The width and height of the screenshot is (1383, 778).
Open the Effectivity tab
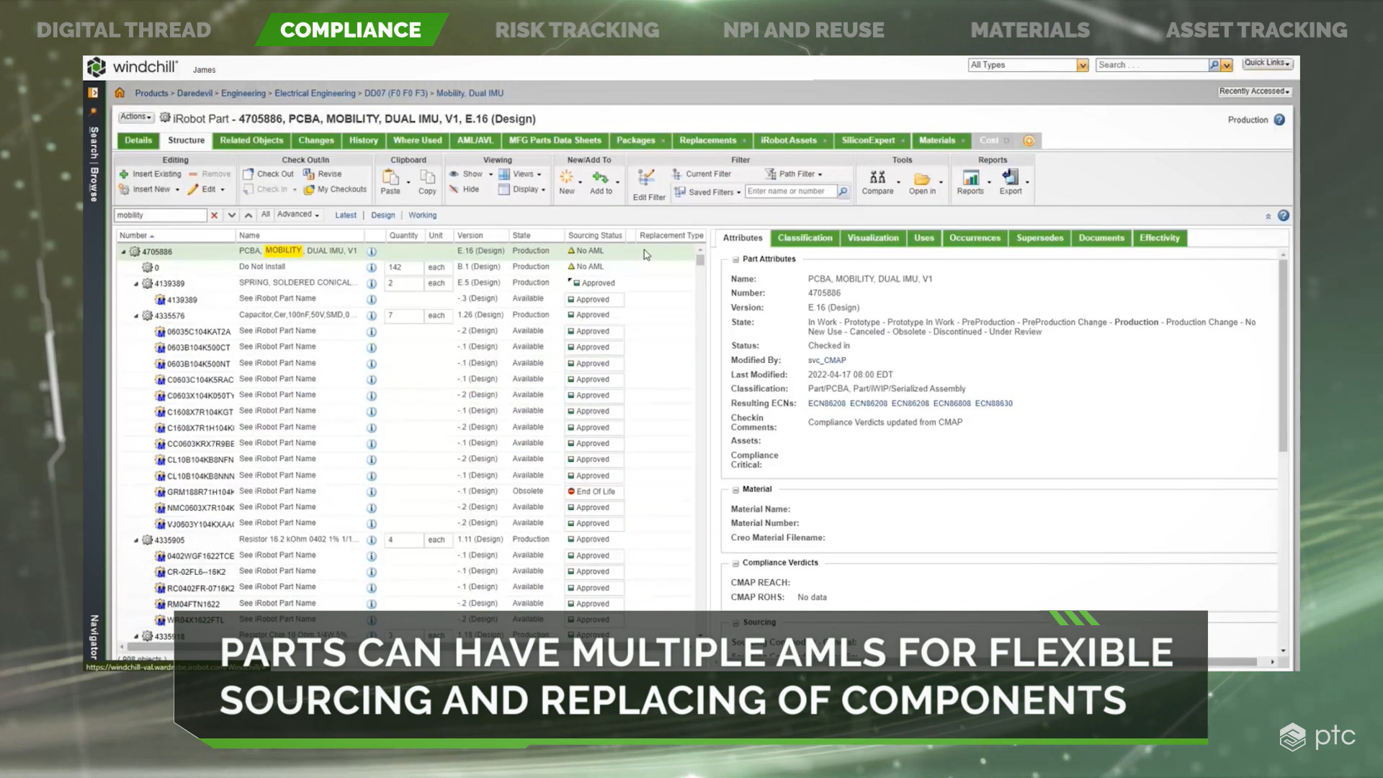(x=1159, y=238)
